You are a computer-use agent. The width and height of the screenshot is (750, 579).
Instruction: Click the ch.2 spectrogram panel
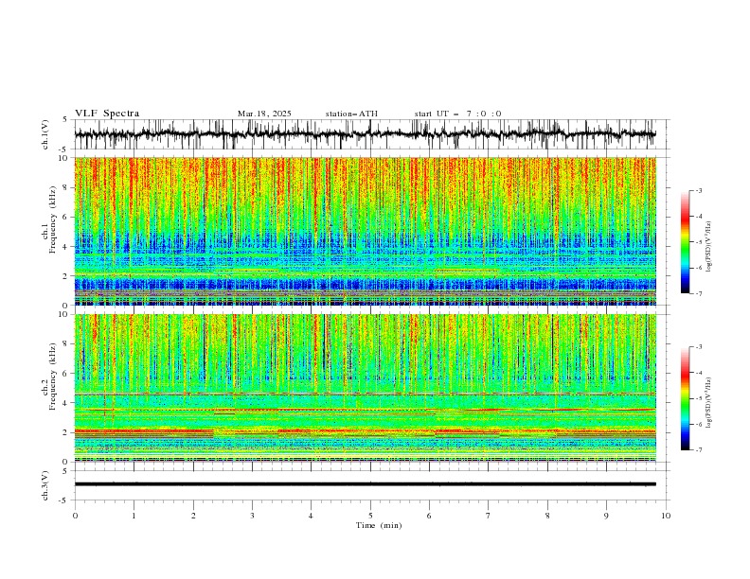(x=366, y=388)
